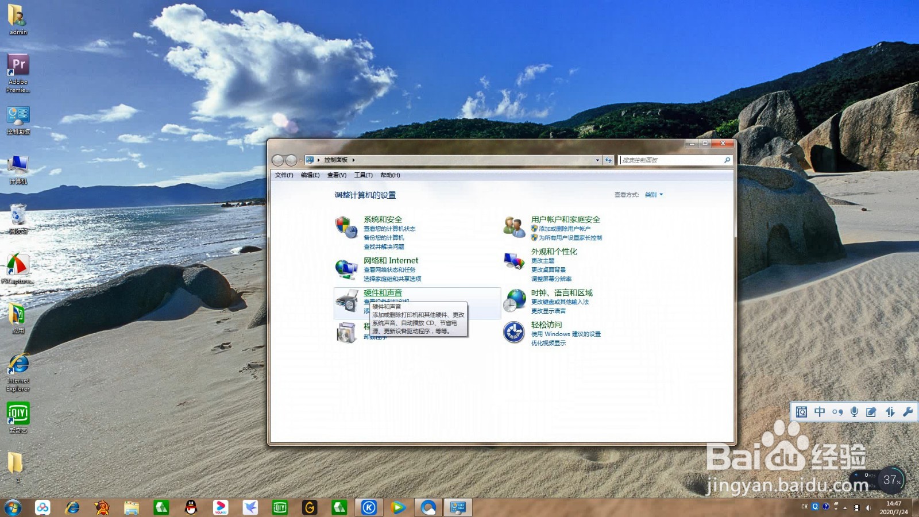Image resolution: width=919 pixels, height=517 pixels.
Task: Open the Network and Internet globe icon
Action: (346, 268)
